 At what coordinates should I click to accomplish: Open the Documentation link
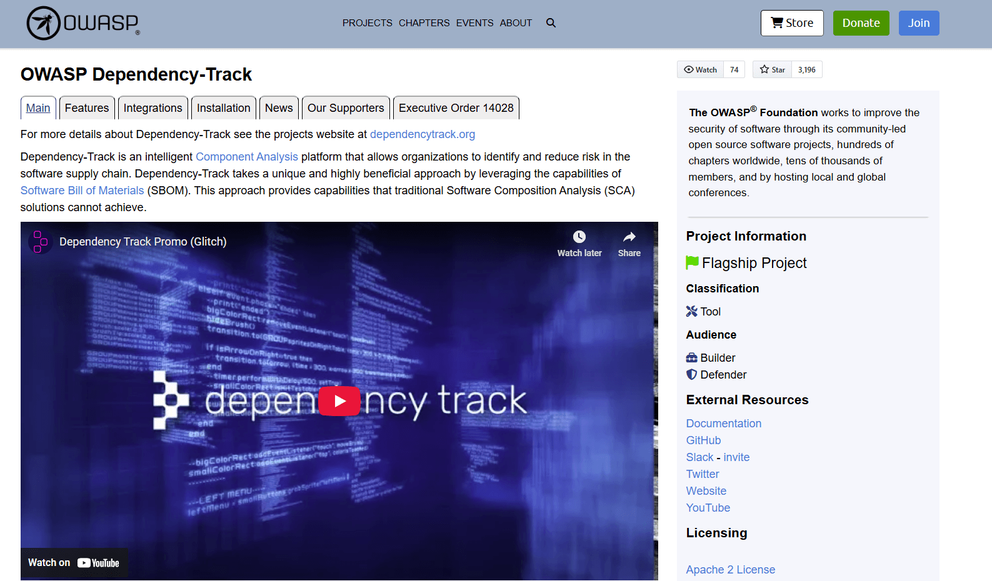(x=724, y=424)
